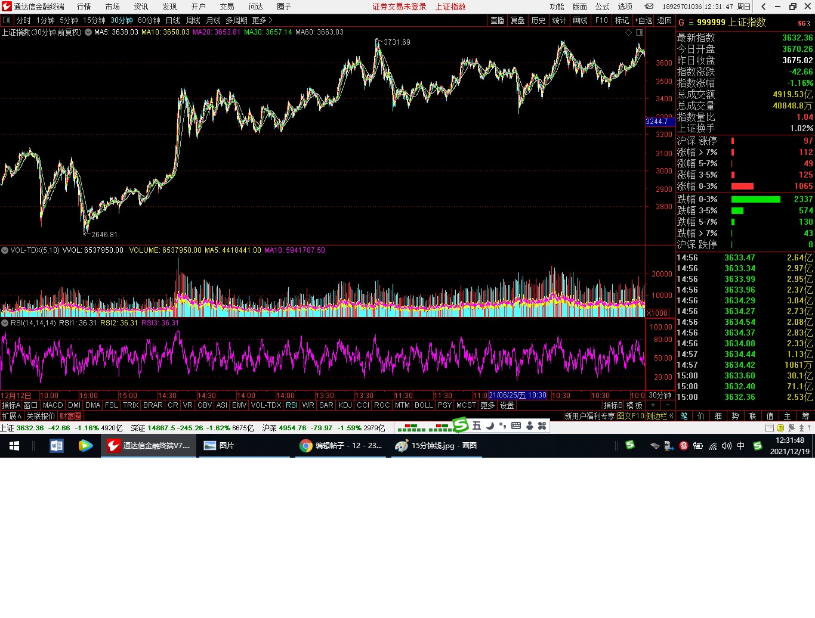The height and width of the screenshot is (618, 815).
Task: Click the panel icon right of the diamond
Action: [640, 32]
